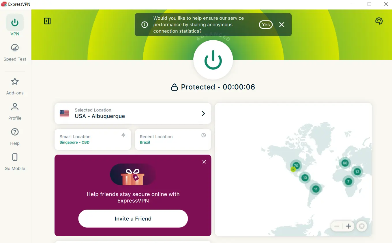This screenshot has height=243, width=392.
Task: Click the current location yellow-green marker
Action: click(293, 169)
